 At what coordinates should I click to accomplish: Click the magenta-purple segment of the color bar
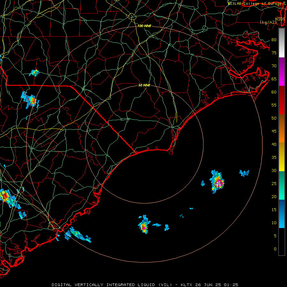(282, 71)
